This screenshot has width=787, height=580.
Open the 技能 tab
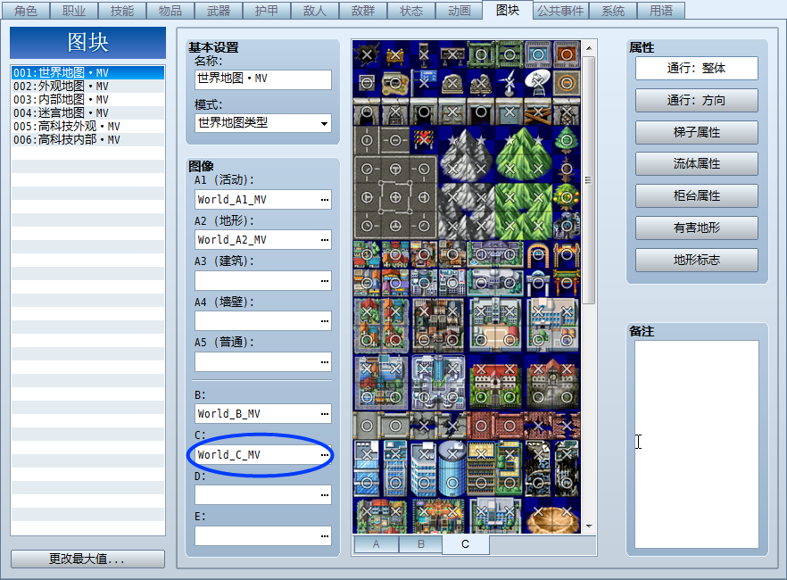click(x=122, y=11)
